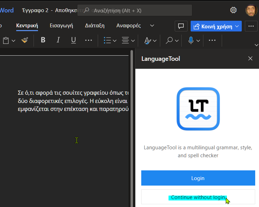Expand the paragraph alignment dropdown
The width and height of the screenshot is (259, 207).
tap(133, 41)
